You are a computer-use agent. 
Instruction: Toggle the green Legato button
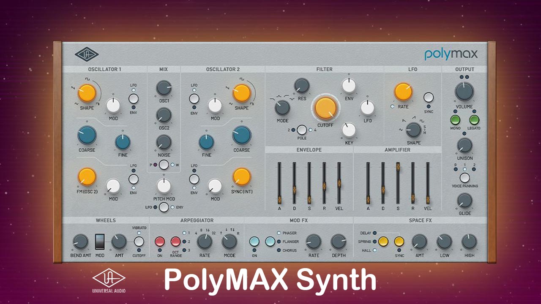(x=474, y=120)
